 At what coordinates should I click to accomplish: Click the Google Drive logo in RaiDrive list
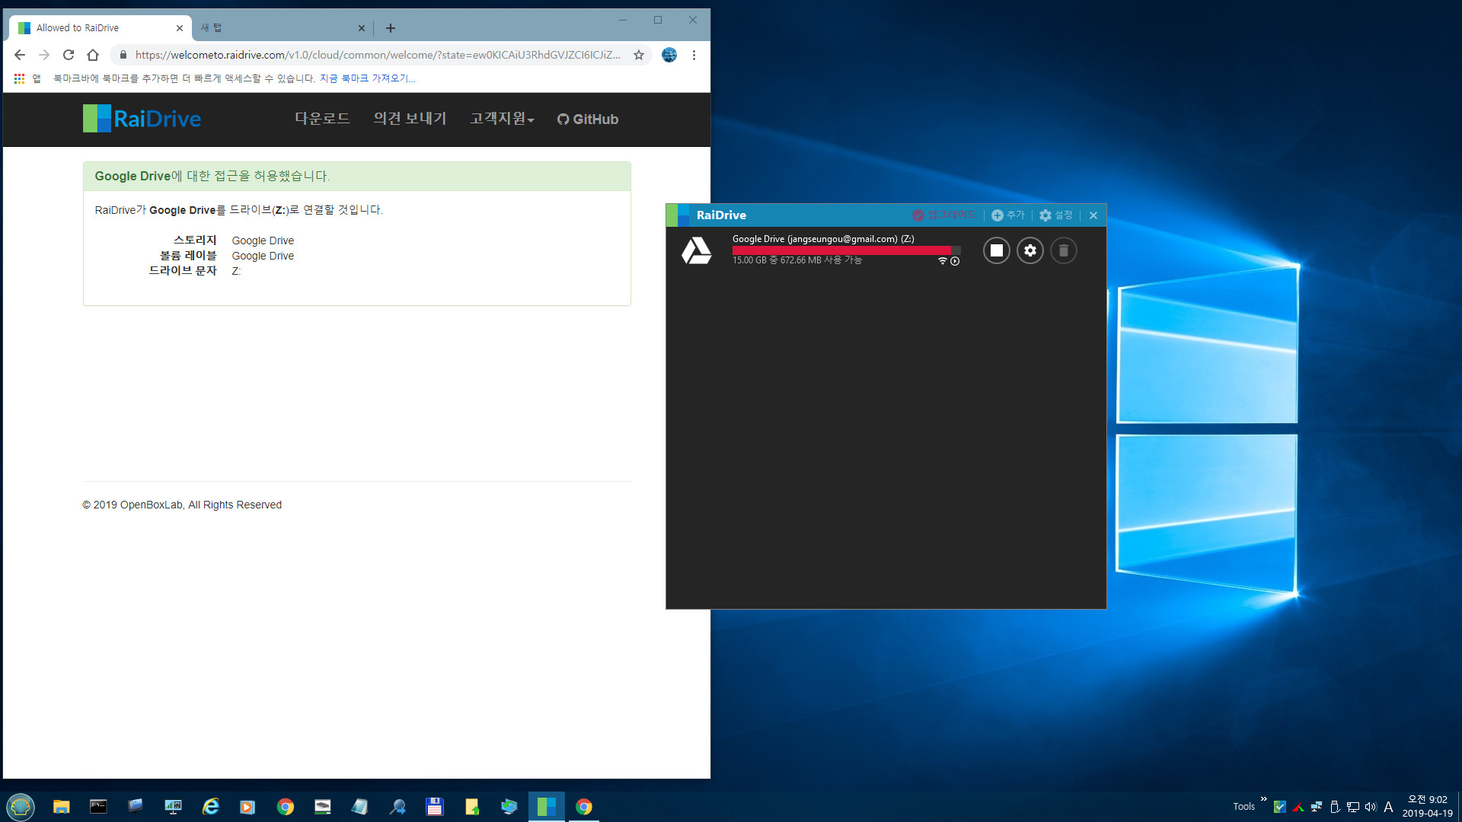point(696,250)
